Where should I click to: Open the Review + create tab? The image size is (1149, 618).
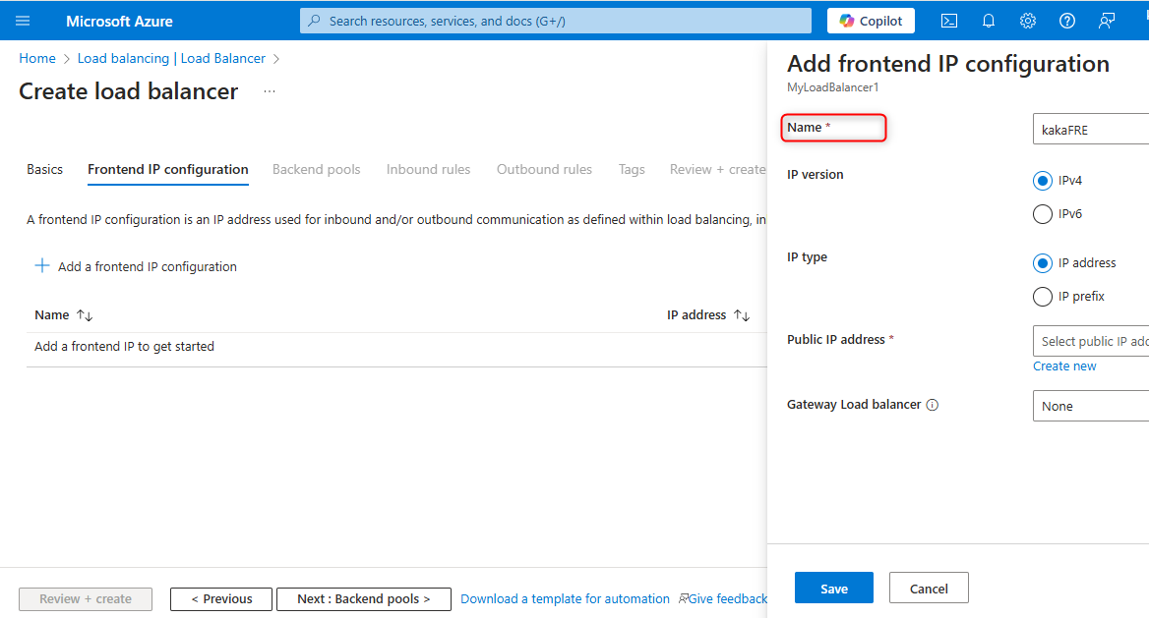click(x=717, y=169)
